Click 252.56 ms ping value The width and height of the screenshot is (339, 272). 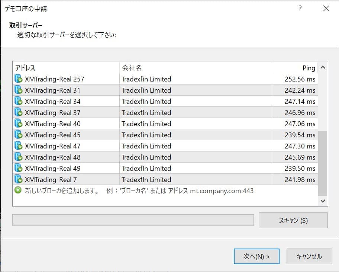click(300, 79)
